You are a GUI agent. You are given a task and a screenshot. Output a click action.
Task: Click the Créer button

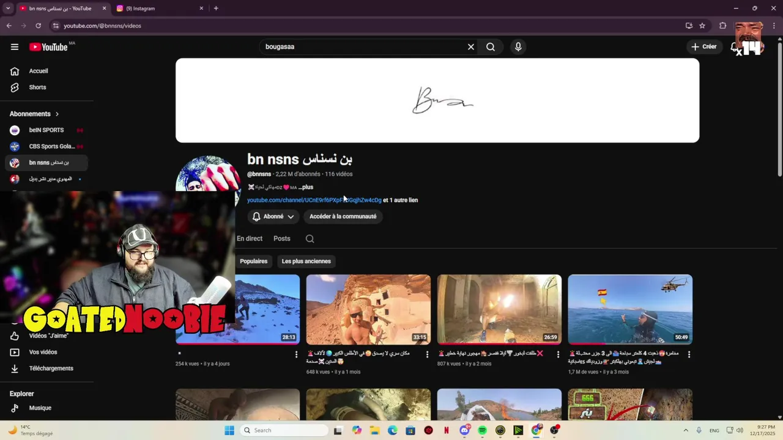[x=703, y=47]
